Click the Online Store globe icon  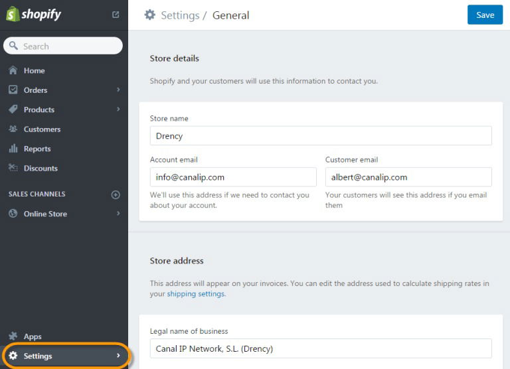(x=13, y=213)
